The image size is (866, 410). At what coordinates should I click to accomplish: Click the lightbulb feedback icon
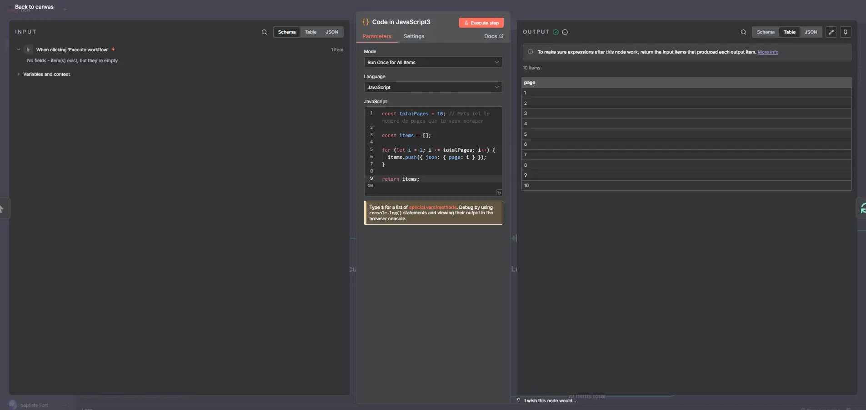(519, 400)
